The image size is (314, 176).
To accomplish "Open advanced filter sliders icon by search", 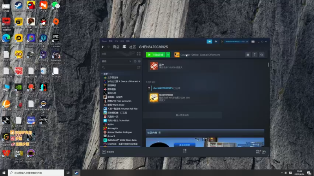I will pos(139,67).
